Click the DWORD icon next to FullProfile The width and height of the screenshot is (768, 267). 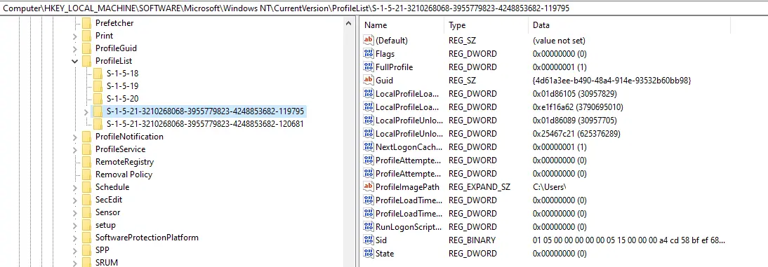(x=369, y=67)
